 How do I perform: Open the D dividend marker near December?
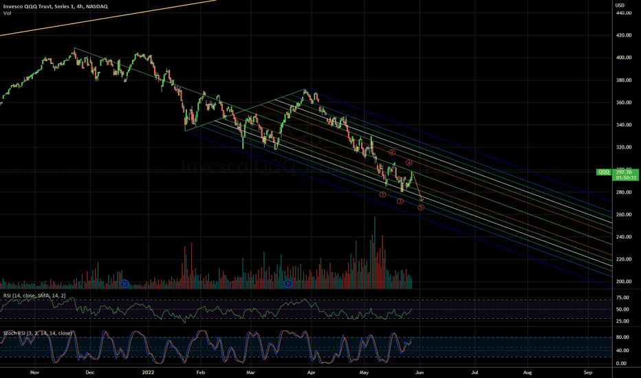[x=125, y=284]
